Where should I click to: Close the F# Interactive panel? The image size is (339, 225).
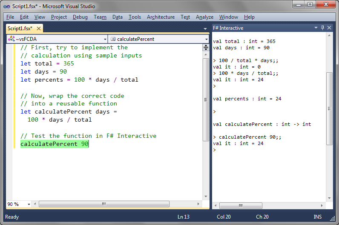tap(329, 28)
